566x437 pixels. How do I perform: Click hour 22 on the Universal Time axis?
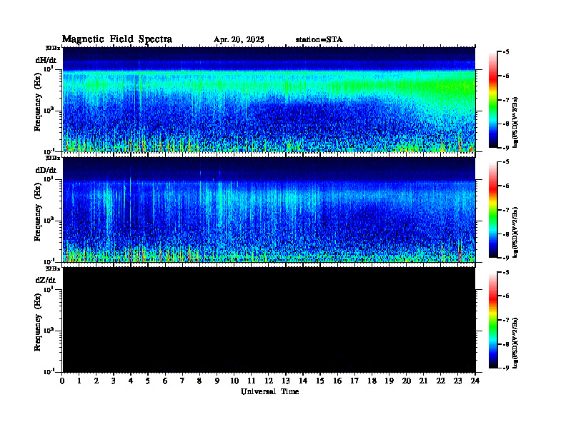click(441, 381)
